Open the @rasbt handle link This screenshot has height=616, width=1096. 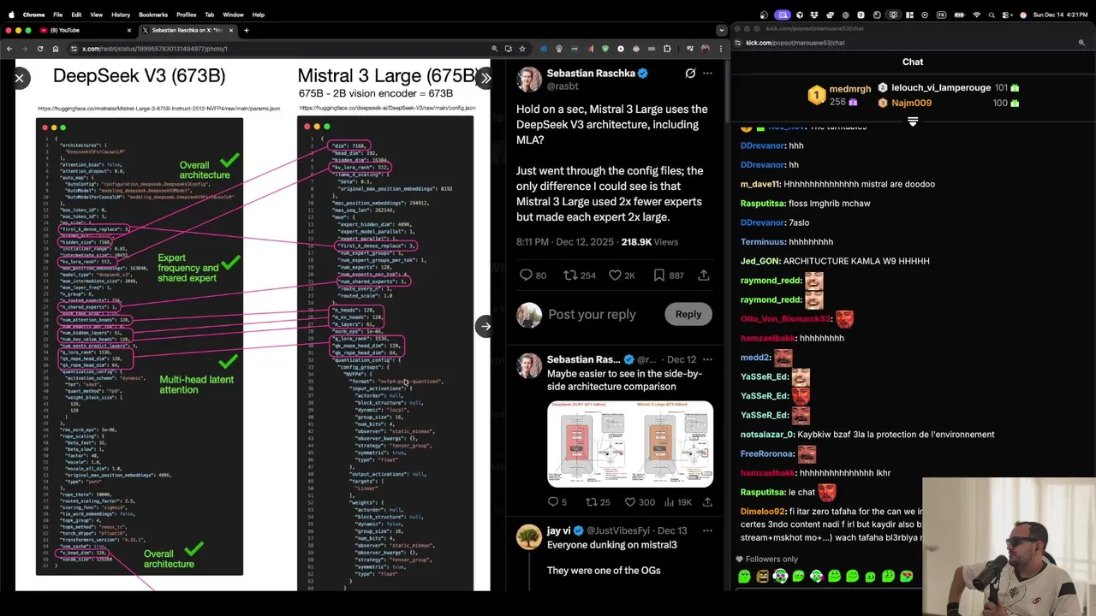coord(563,86)
